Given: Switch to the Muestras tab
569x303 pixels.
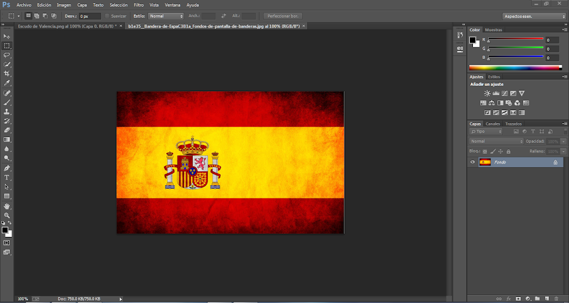Looking at the screenshot, I should 494,30.
